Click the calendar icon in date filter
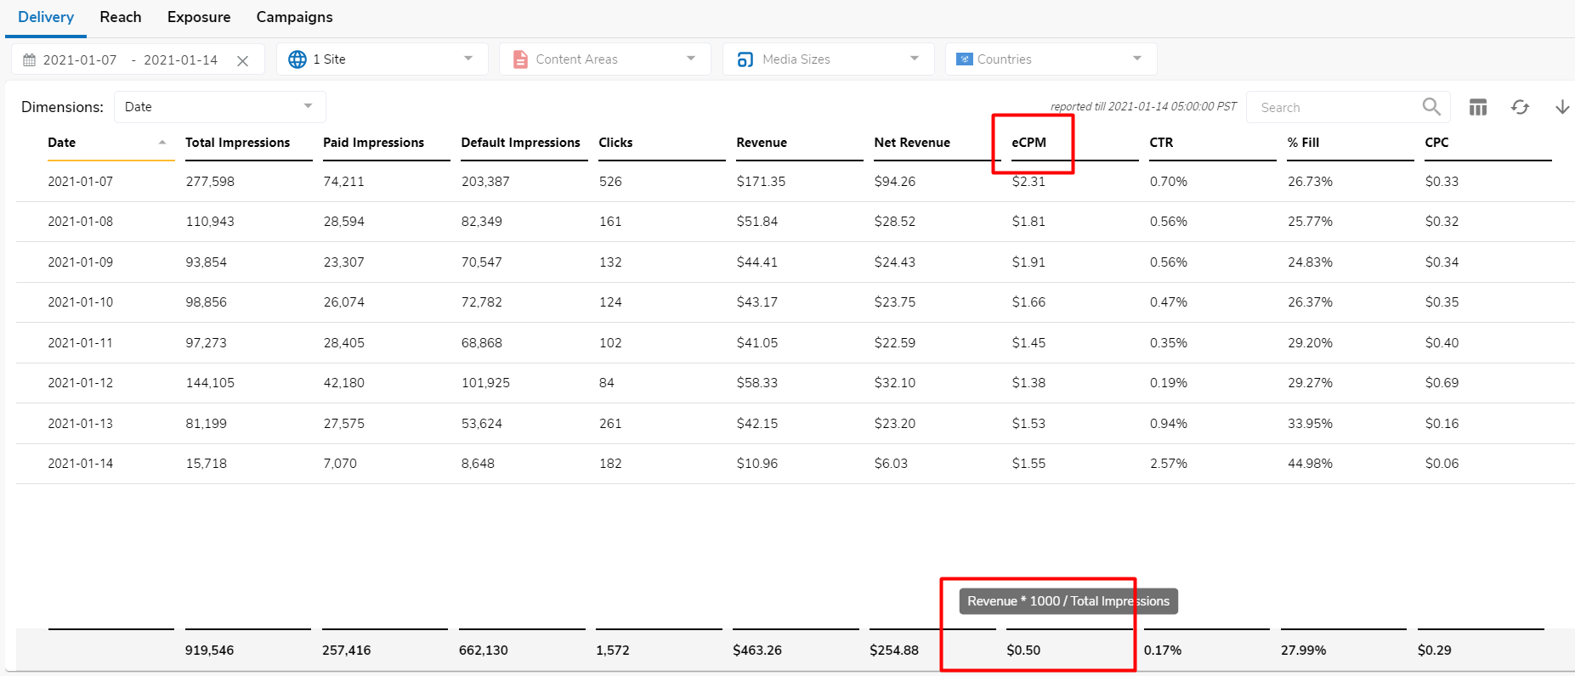 click(x=30, y=60)
